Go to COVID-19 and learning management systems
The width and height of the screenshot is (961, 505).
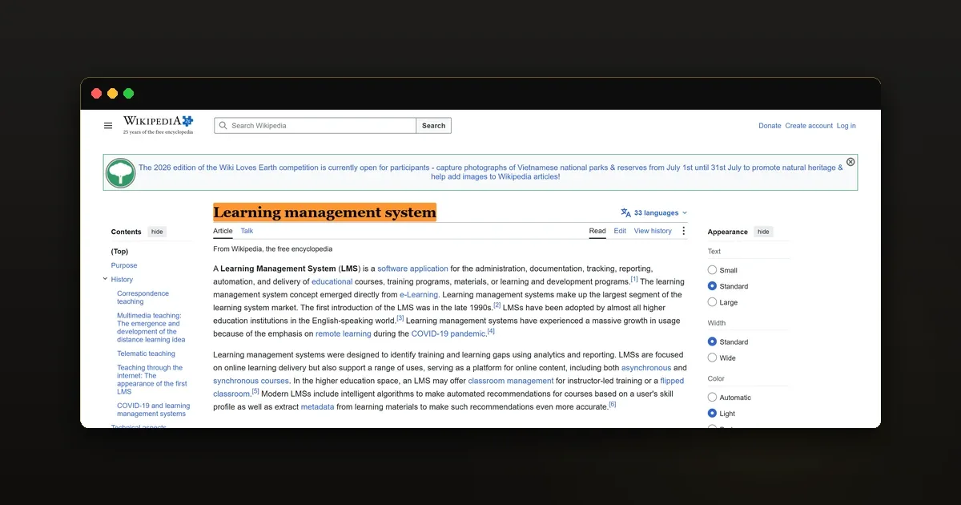tap(153, 410)
